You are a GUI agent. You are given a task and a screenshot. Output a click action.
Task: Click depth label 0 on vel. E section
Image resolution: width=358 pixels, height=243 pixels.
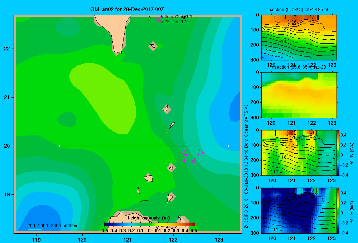pyautogui.click(x=258, y=188)
